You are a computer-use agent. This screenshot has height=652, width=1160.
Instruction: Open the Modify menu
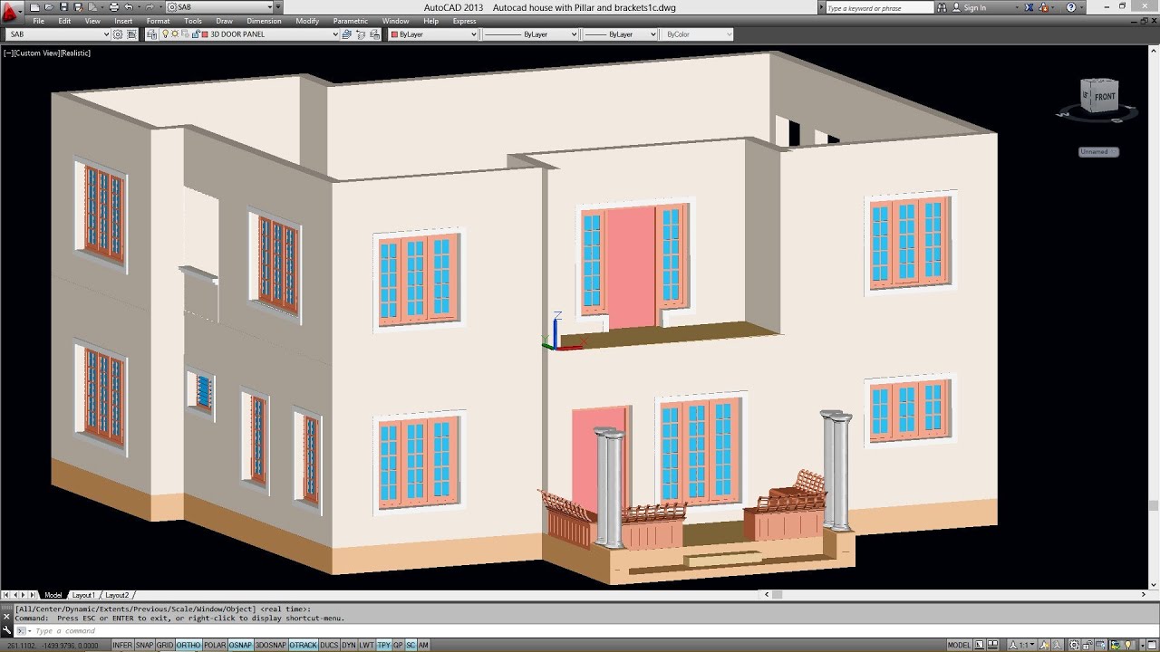coord(307,21)
